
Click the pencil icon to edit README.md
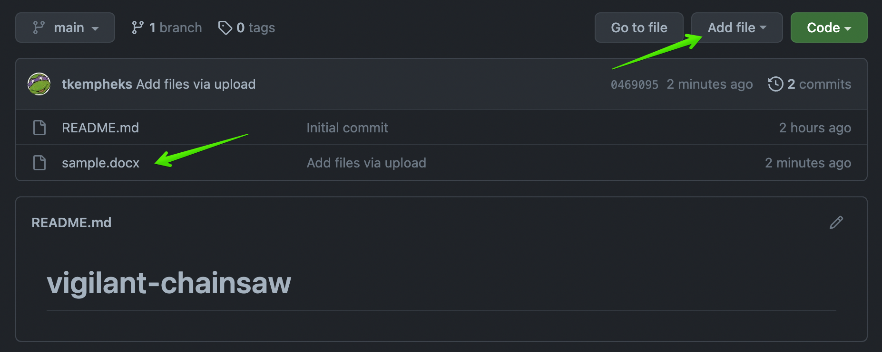[x=836, y=222]
